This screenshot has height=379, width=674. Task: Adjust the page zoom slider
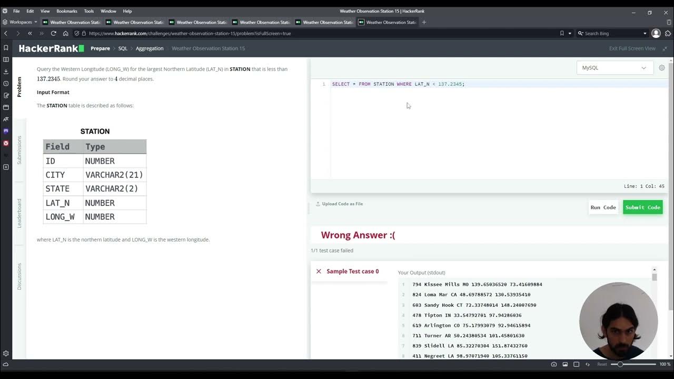(x=633, y=364)
